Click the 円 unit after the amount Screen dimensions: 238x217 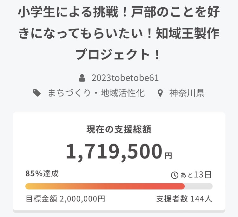(x=168, y=155)
